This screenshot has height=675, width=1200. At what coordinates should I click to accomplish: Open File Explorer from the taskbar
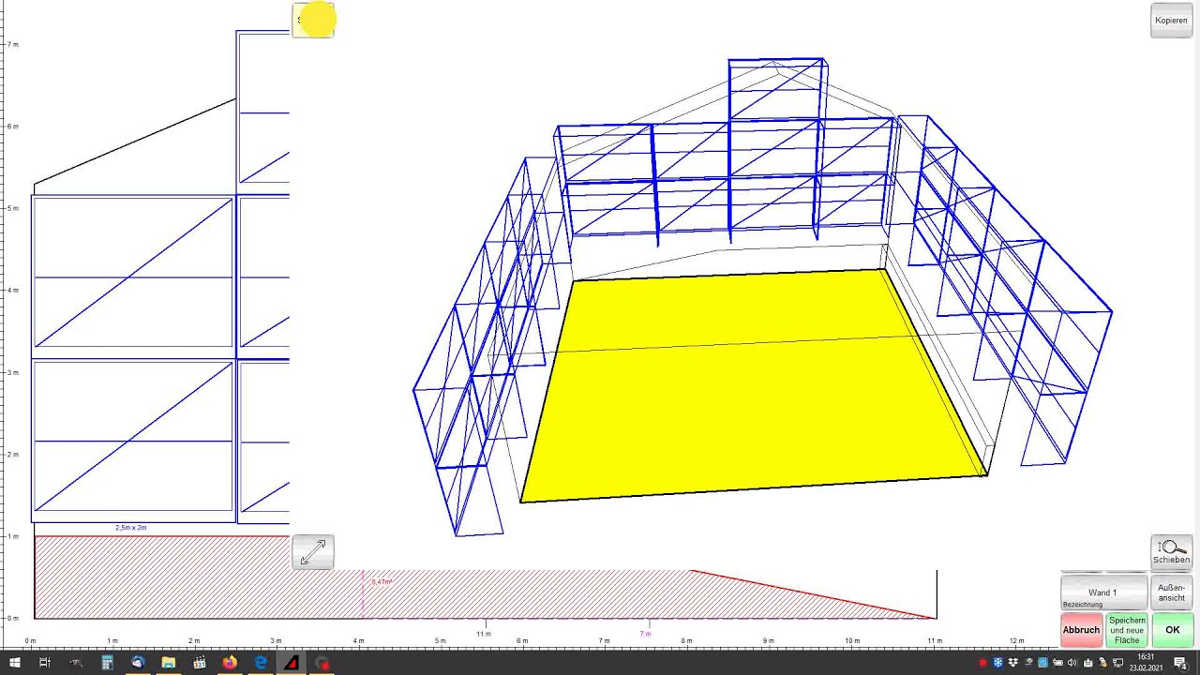click(169, 663)
